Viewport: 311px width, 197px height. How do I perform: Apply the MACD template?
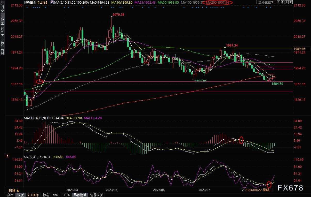pyautogui.click(x=56, y=195)
